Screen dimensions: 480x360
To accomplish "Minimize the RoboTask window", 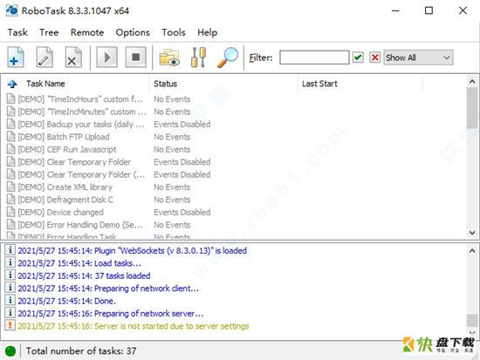I will (x=395, y=10).
